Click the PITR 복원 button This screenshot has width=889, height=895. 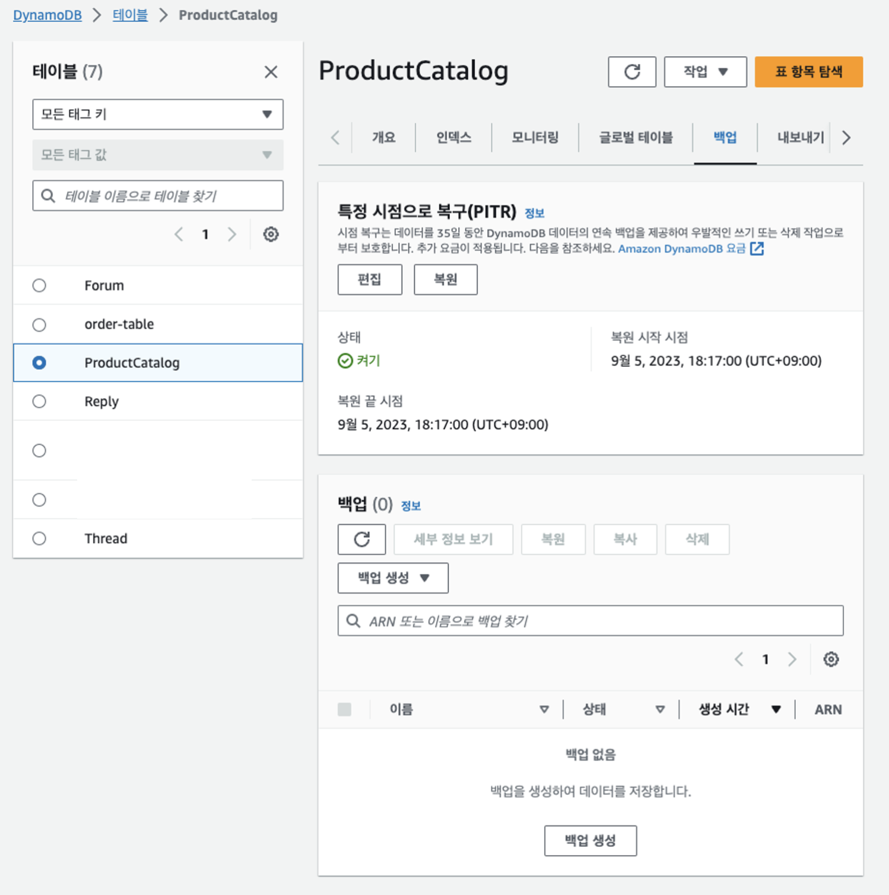point(445,280)
